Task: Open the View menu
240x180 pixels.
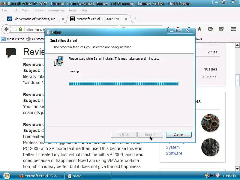Action: click(25, 10)
